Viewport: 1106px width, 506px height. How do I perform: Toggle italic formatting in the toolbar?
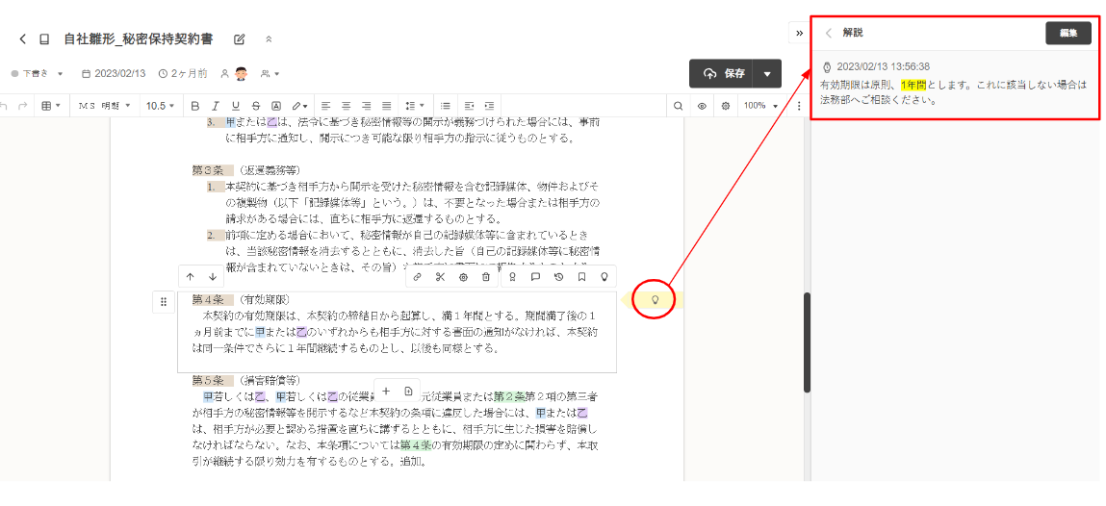tap(216, 105)
